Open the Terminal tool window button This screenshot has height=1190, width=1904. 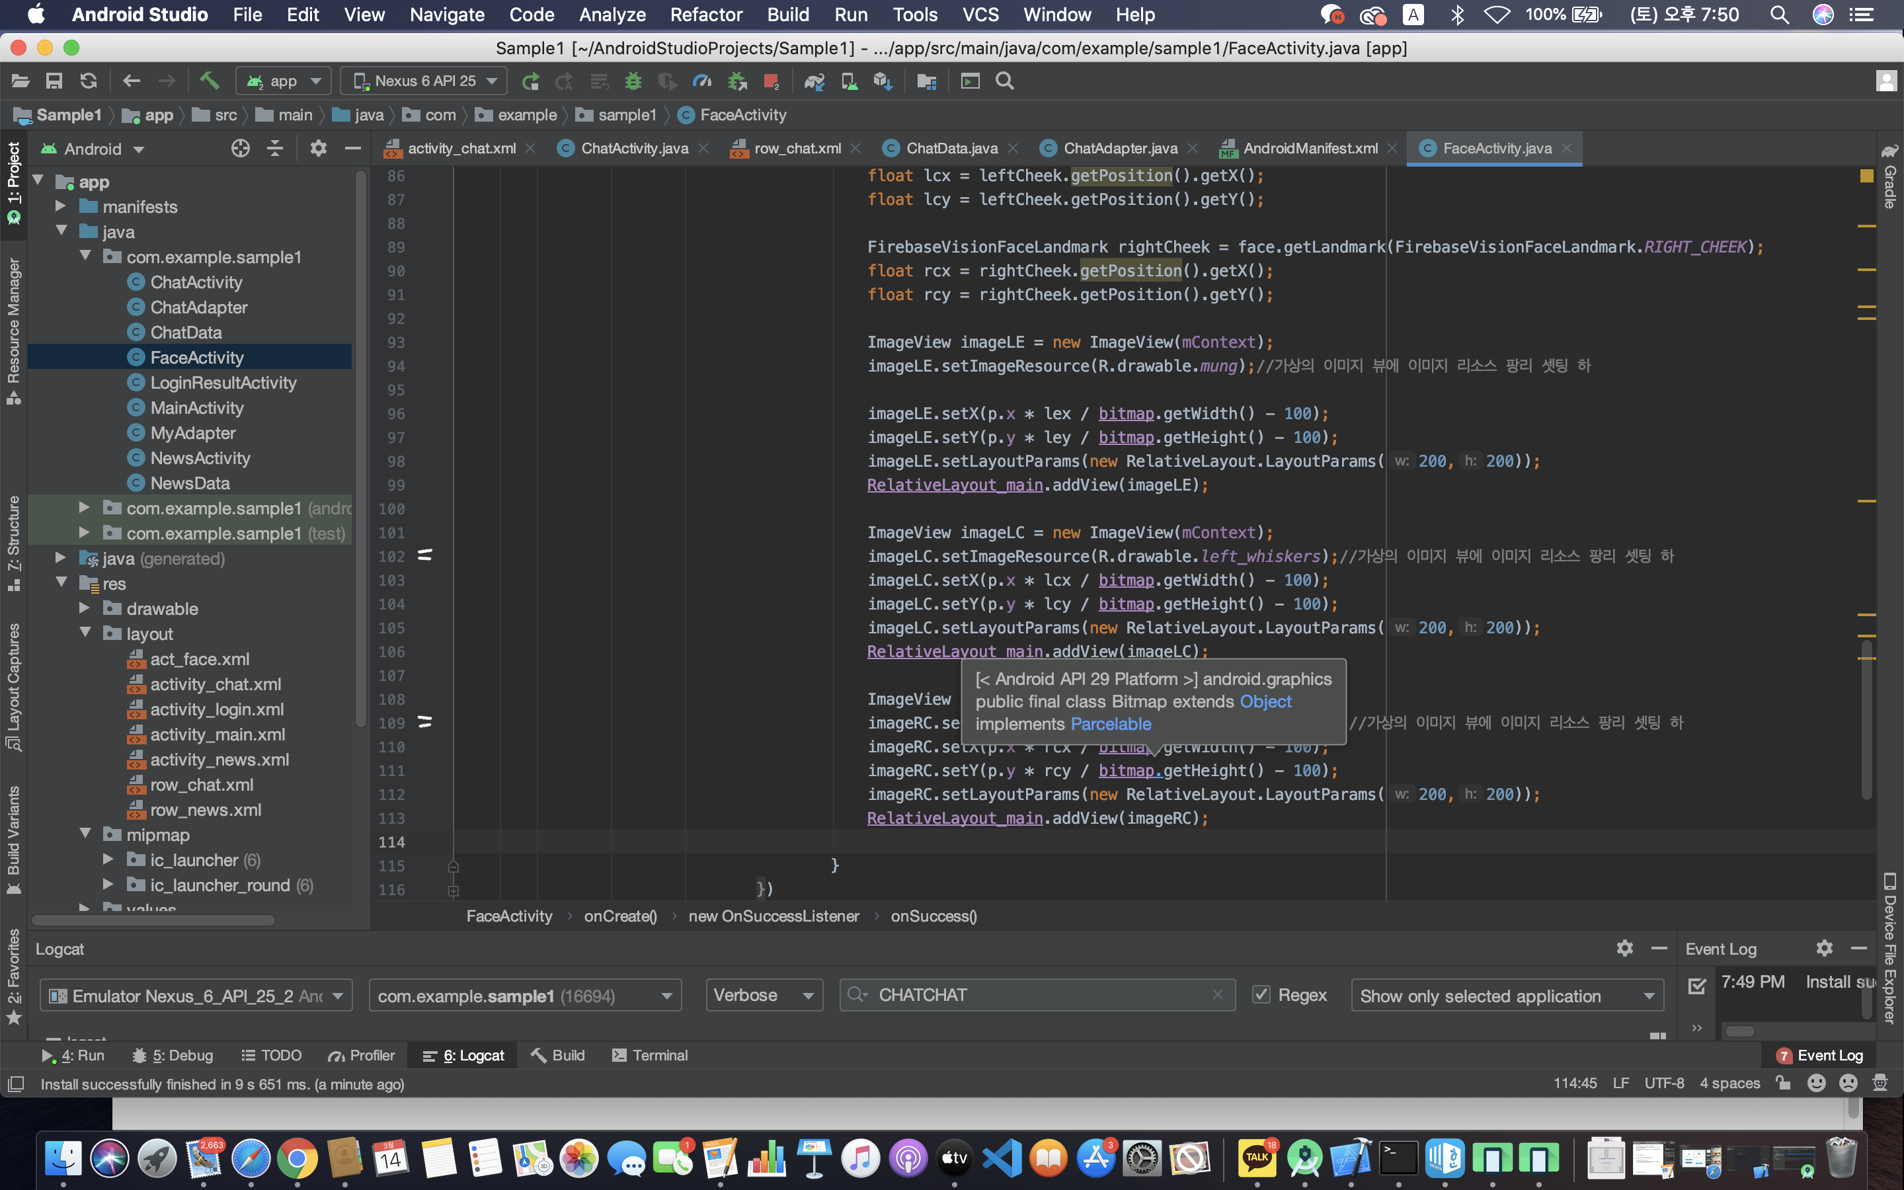pyautogui.click(x=650, y=1055)
